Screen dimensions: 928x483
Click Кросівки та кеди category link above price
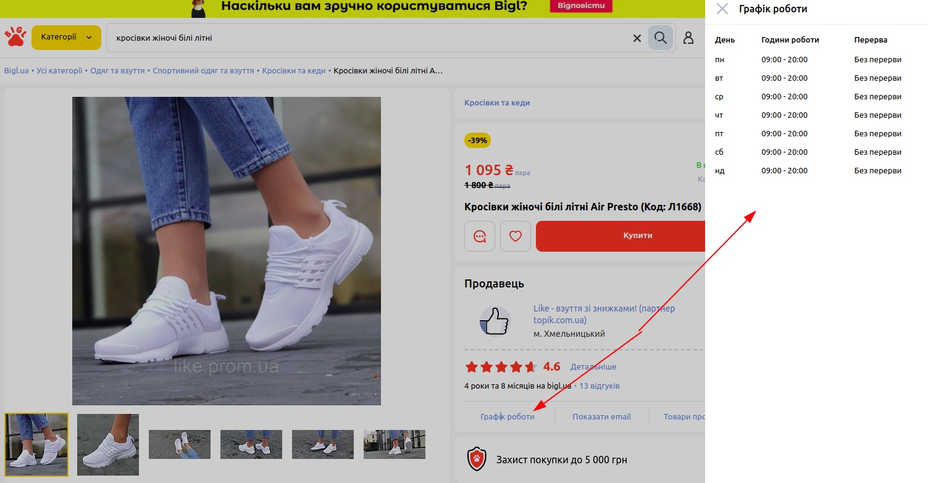tap(497, 103)
